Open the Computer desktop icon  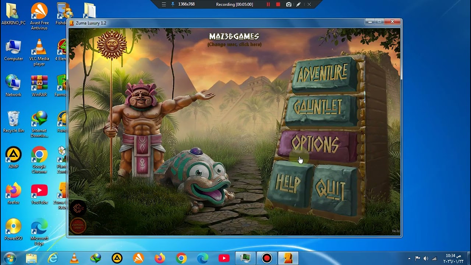pos(14,50)
